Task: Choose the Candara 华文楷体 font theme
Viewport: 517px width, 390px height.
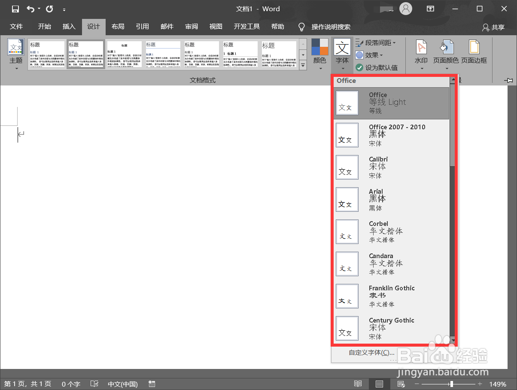Action: click(392, 264)
